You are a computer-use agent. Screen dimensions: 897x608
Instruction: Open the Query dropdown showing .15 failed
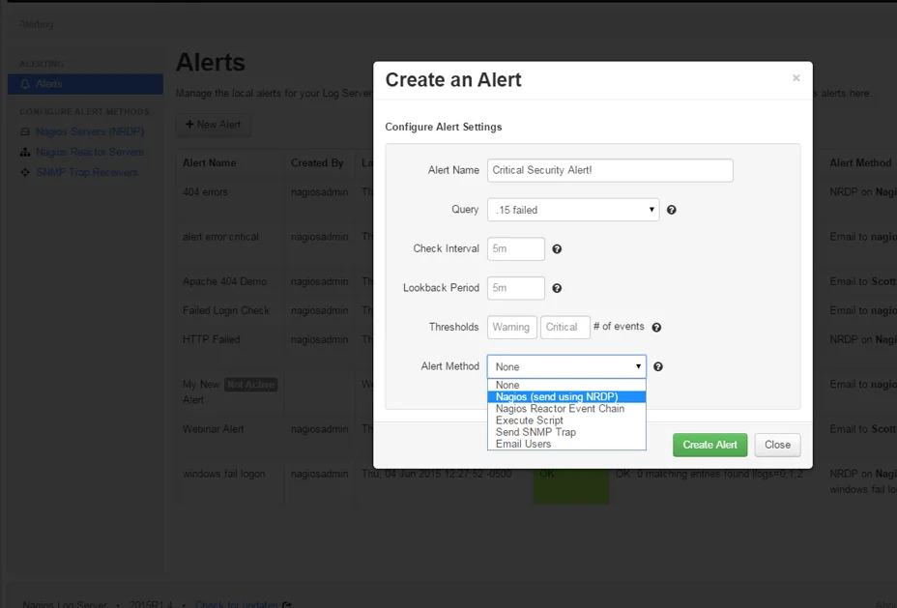click(x=573, y=210)
